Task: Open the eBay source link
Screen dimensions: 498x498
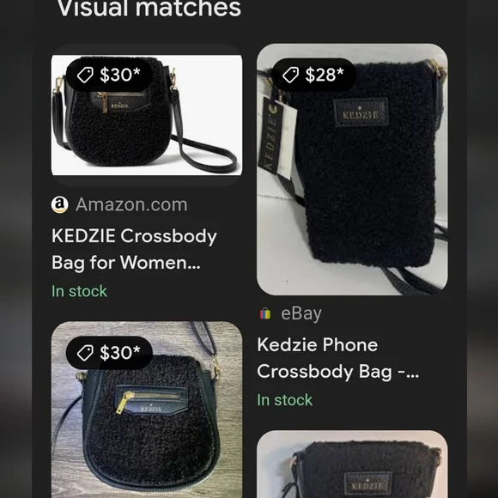Action: click(x=301, y=313)
